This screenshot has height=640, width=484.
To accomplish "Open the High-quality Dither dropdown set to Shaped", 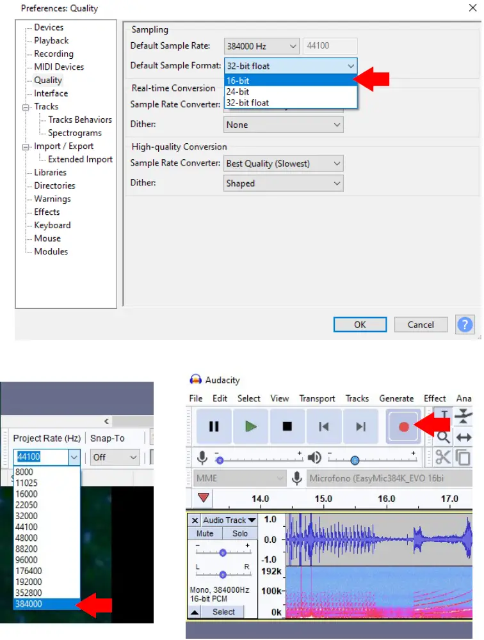I will pyautogui.click(x=283, y=183).
